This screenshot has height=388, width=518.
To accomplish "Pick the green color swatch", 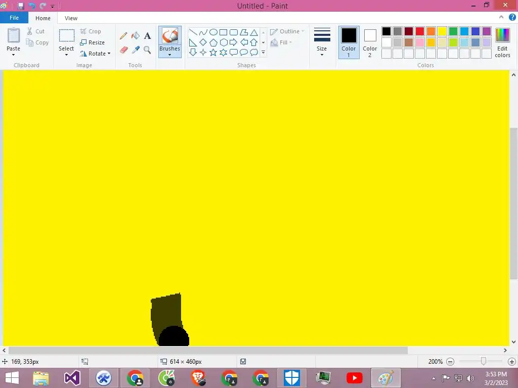I will 453,31.
